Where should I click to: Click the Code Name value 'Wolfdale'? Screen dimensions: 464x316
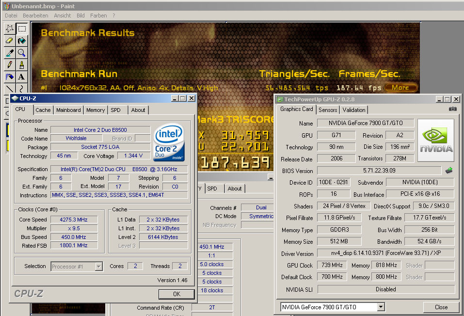coord(76,138)
